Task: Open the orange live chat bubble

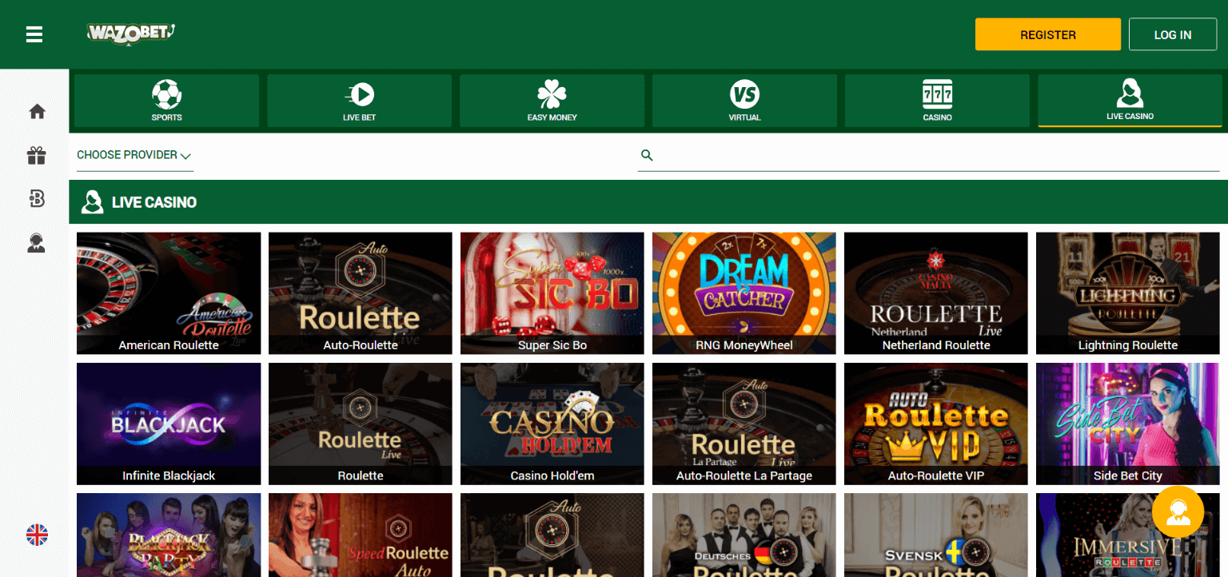Action: [x=1178, y=511]
